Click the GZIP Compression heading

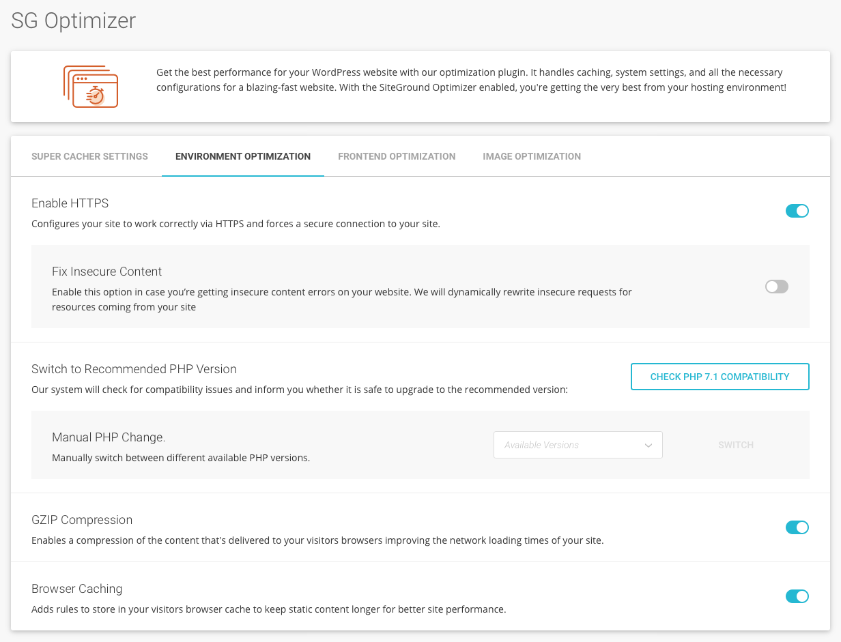(82, 520)
